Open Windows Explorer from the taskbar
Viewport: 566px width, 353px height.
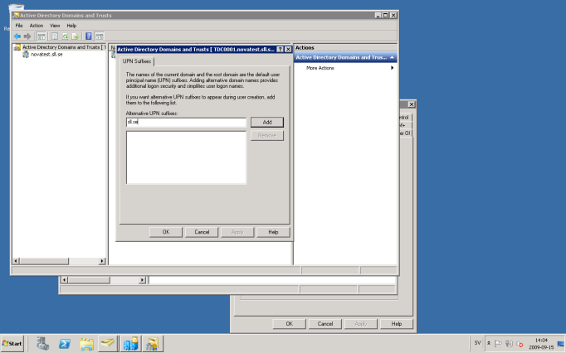[x=86, y=344]
